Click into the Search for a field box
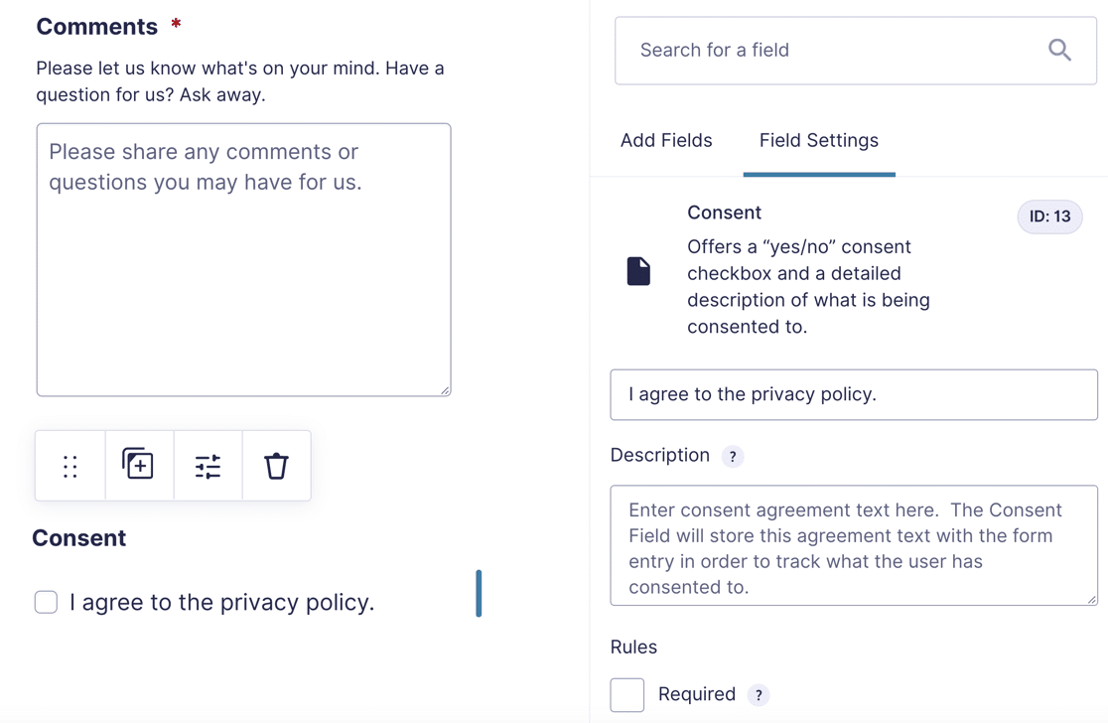Image resolution: width=1108 pixels, height=723 pixels. click(856, 51)
